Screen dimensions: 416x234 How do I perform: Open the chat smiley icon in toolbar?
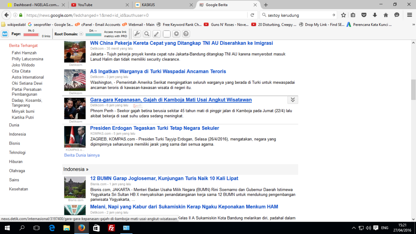click(x=397, y=15)
